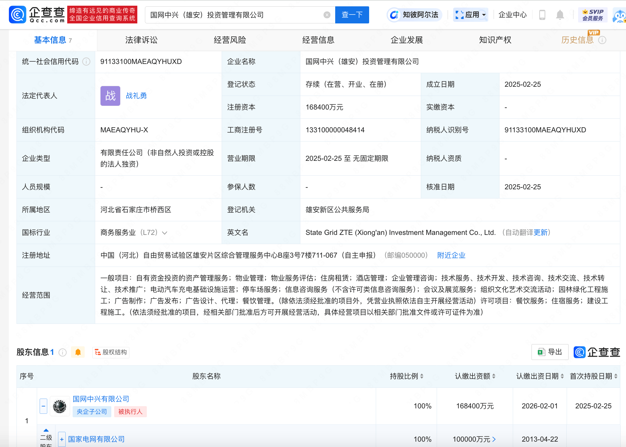This screenshot has width=626, height=447.
Task: Click 央企子公司 tag
Action: click(x=92, y=412)
